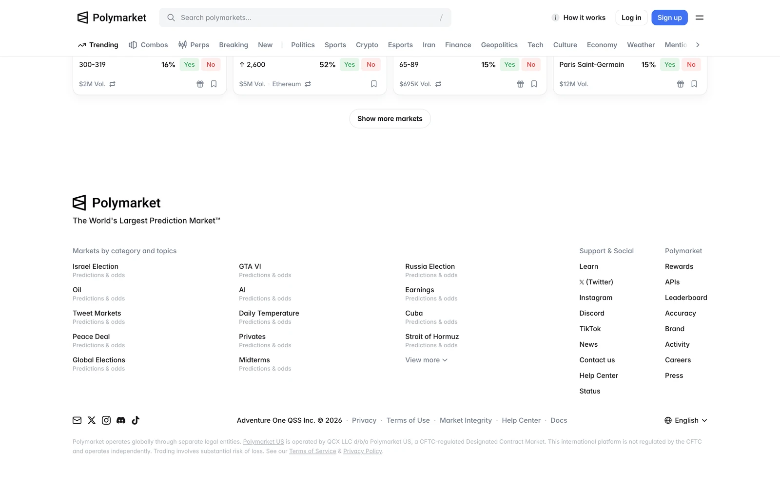Viewport: 780px width, 487px height.
Task: Click the globe language icon
Action: pyautogui.click(x=668, y=420)
